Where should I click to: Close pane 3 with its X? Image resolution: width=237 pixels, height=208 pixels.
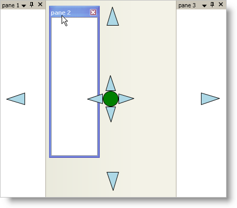pyautogui.click(x=221, y=4)
